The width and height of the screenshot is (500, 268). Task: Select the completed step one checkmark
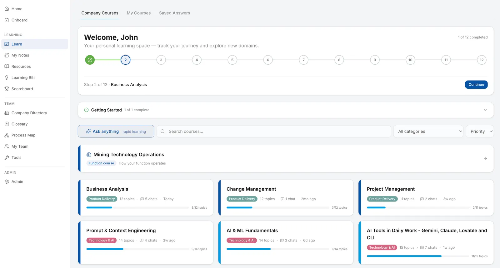click(90, 60)
